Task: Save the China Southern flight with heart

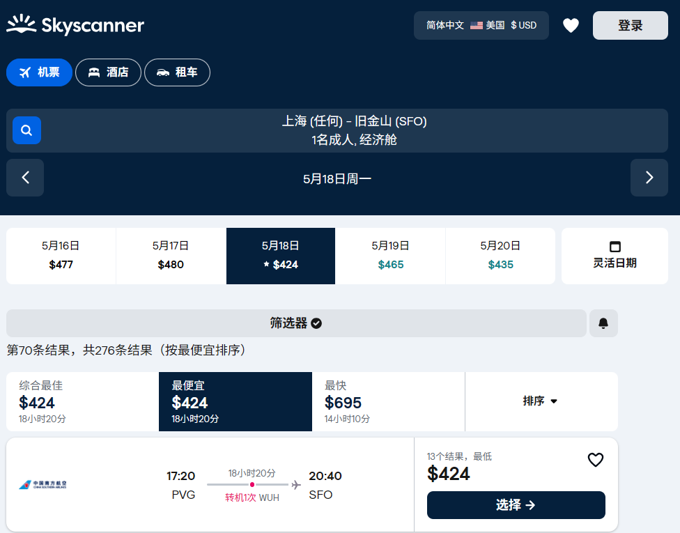Action: point(595,460)
